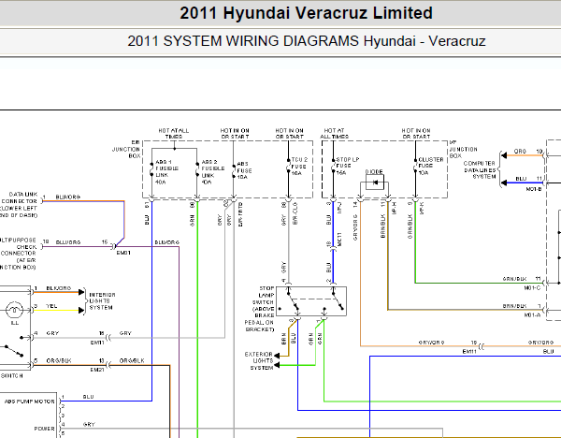Click the 'EXTERIOR LIGHTS SYSTEM' label

(259, 360)
